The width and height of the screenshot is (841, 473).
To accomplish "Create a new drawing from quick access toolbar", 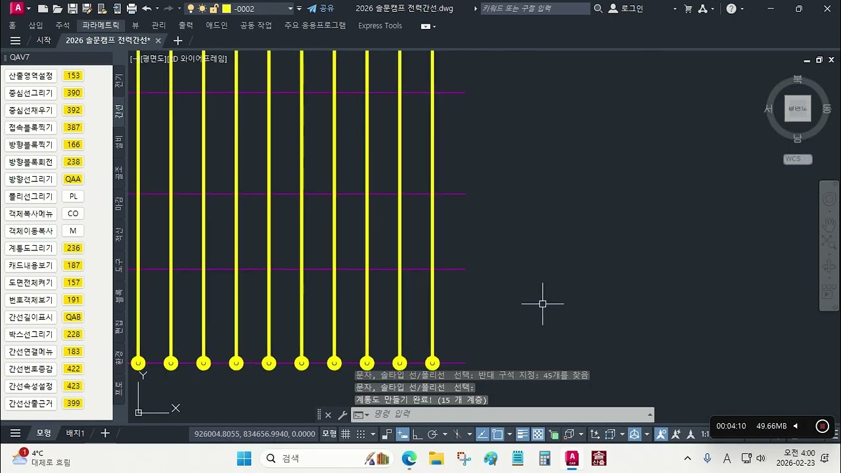I will tap(43, 9).
